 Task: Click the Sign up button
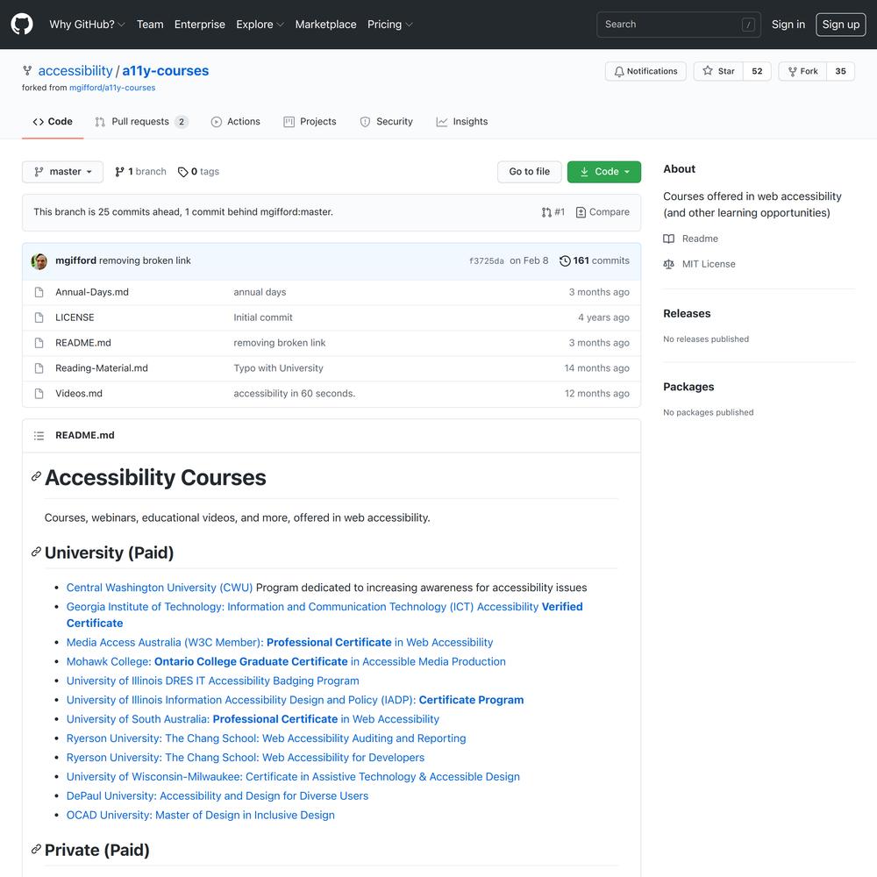[841, 24]
